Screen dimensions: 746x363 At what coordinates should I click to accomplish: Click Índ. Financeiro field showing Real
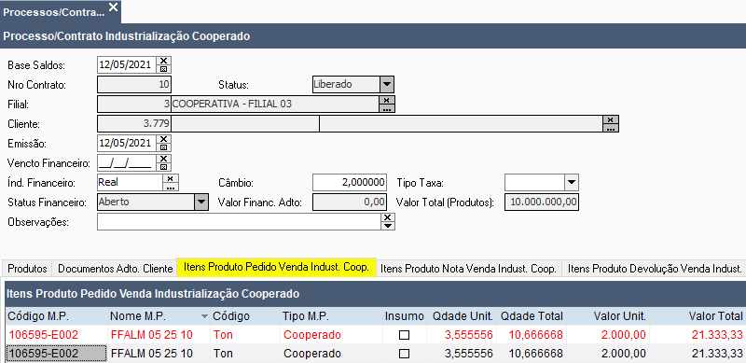pos(130,182)
